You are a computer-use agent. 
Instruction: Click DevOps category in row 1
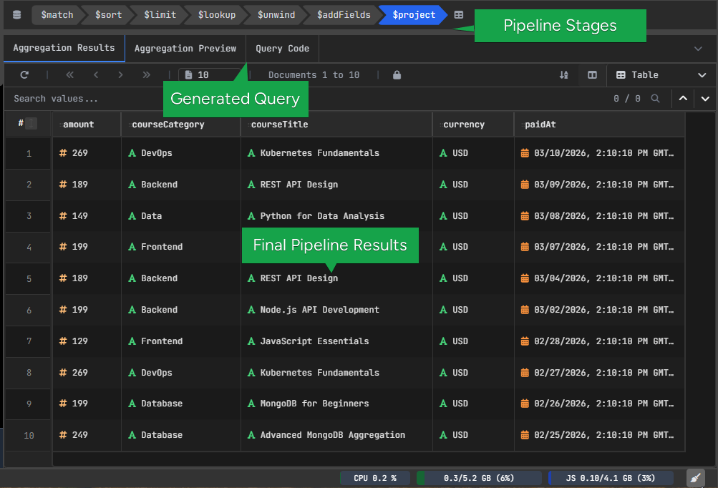pos(181,153)
